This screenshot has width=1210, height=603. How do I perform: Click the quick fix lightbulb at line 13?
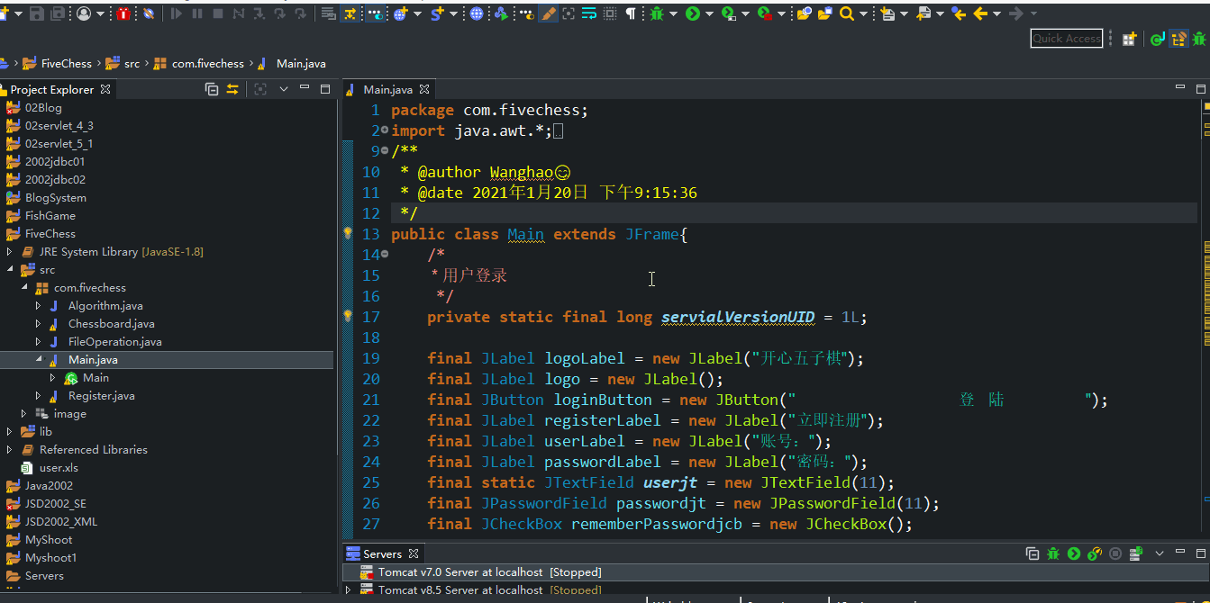pyautogui.click(x=348, y=234)
